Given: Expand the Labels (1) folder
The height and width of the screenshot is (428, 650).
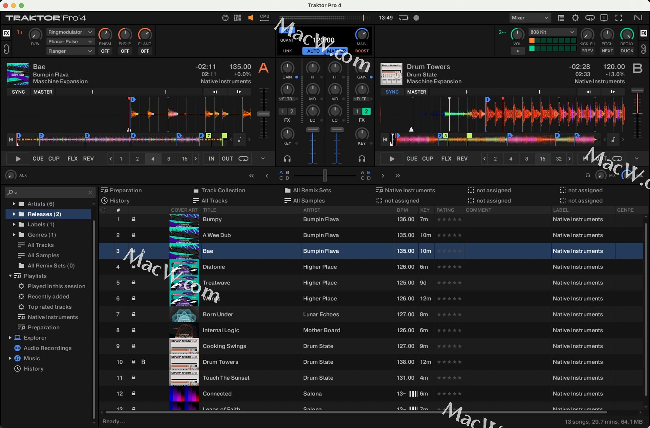Looking at the screenshot, I should 14,224.
